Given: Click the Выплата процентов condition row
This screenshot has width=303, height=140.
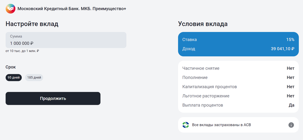Looking at the screenshot, I should click(238, 105).
